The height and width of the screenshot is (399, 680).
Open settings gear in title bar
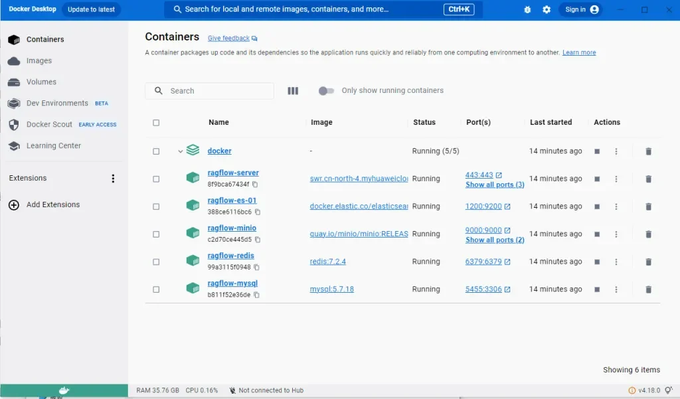(x=547, y=9)
